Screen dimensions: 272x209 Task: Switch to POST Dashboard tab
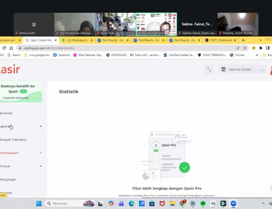(x=221, y=40)
